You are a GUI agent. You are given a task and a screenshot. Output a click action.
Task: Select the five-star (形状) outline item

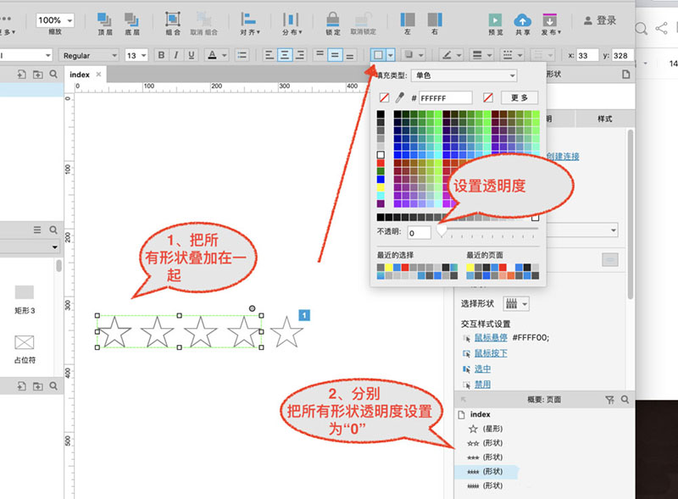485,485
